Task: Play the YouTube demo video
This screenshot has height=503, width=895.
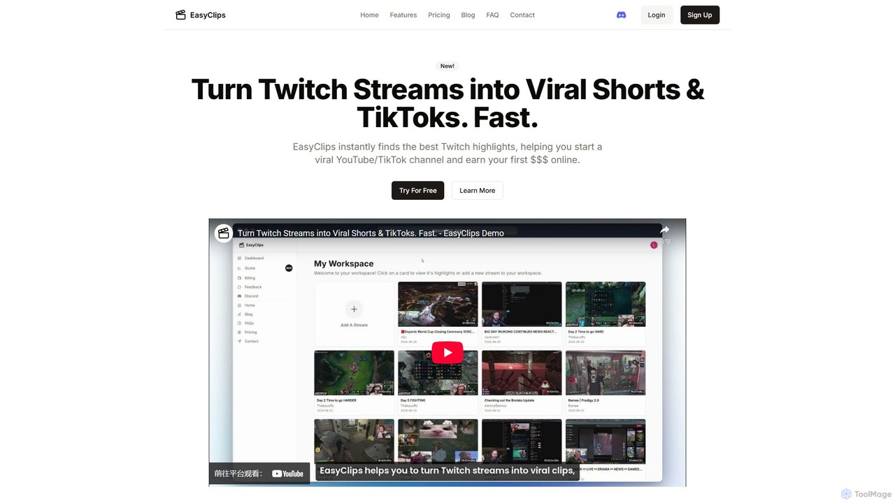Action: [x=447, y=352]
